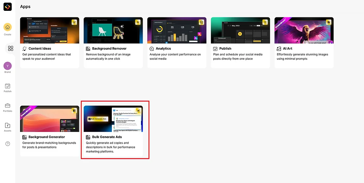Screen dimensions: 364x183
Task: Click the yellow badge on AI Art thumbnail
Action: 329,22
